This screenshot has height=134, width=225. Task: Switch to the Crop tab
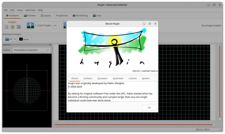(x=97, y=15)
